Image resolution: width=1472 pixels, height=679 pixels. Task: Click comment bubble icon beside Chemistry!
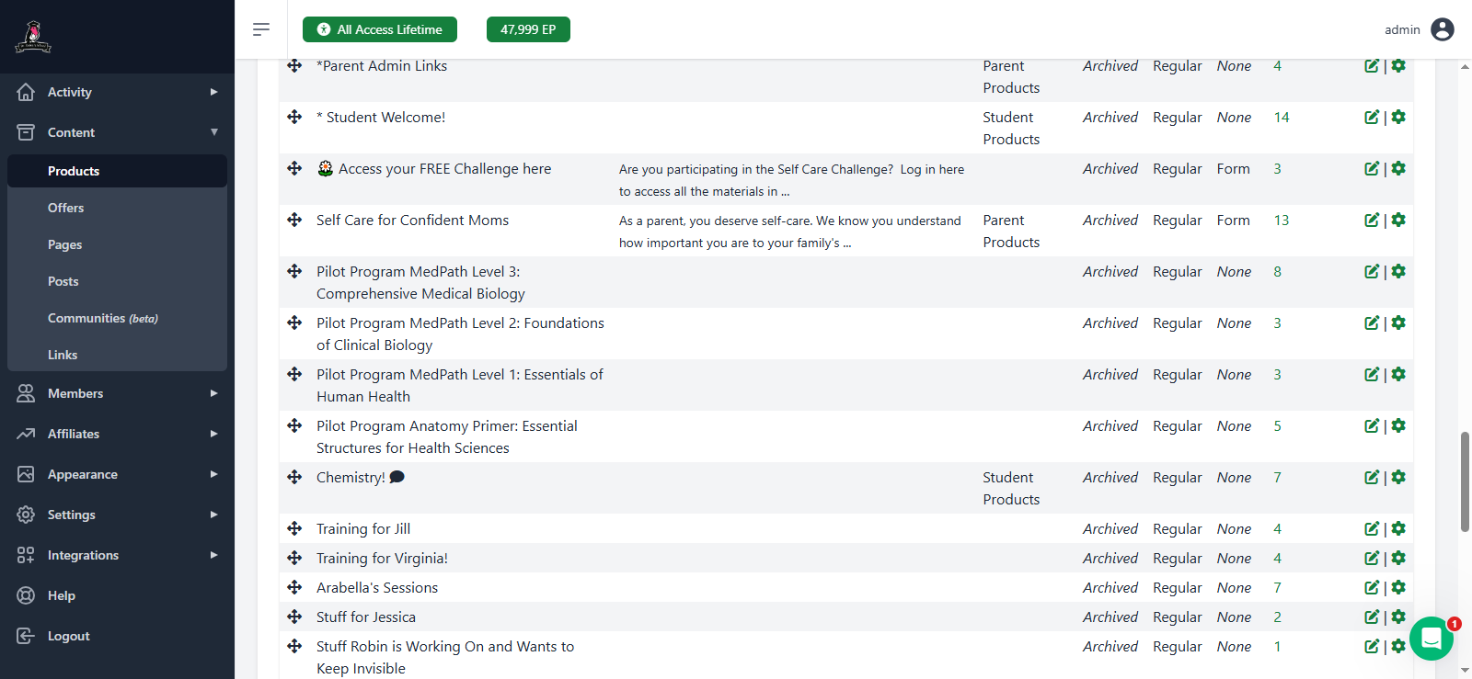397,477
